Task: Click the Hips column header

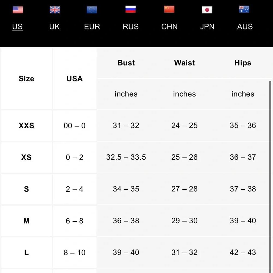Action: tap(243, 63)
